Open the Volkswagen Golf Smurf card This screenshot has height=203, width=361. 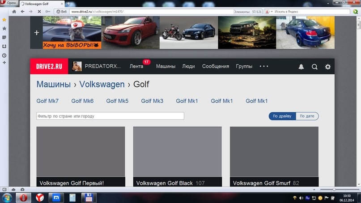[274, 156]
